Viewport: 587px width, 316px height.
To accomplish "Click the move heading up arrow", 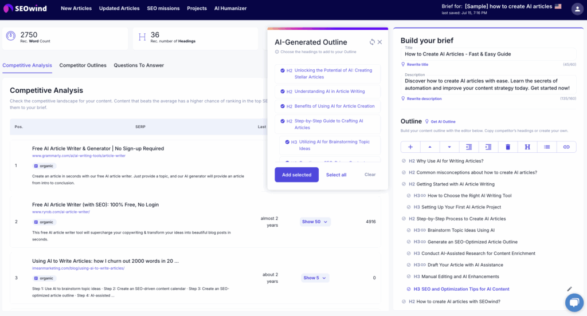I will (430, 147).
